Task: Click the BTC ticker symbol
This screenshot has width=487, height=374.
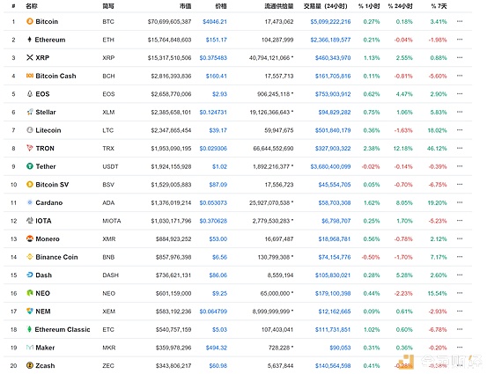Action: (x=108, y=21)
